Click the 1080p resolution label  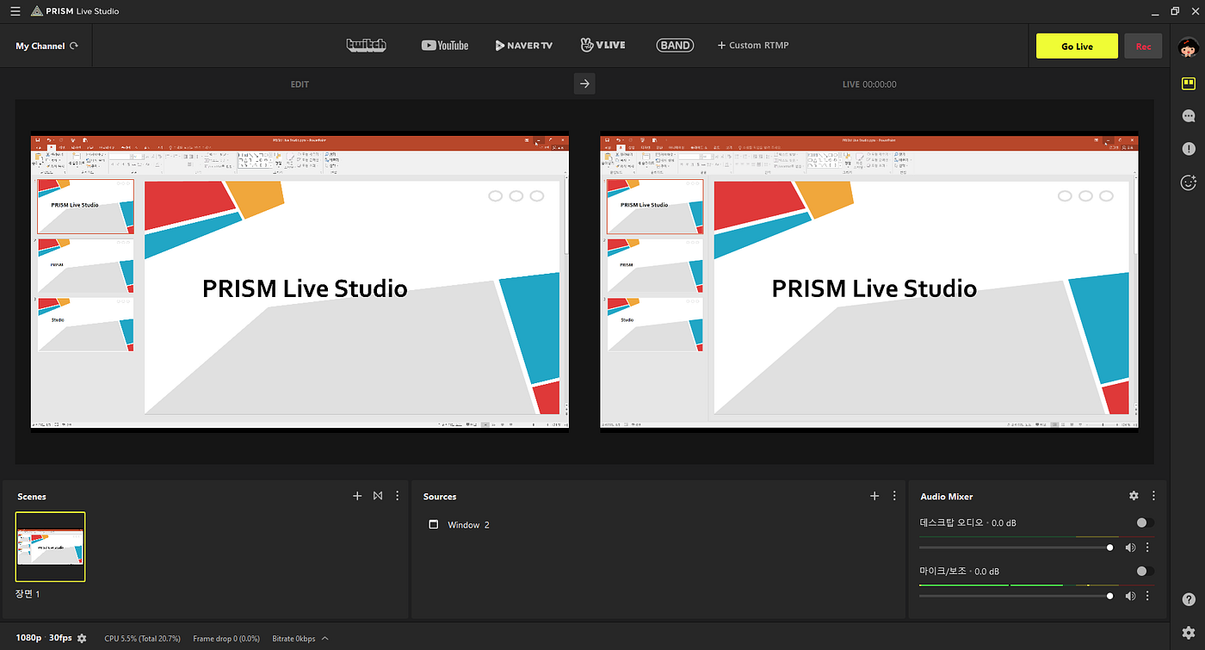28,638
